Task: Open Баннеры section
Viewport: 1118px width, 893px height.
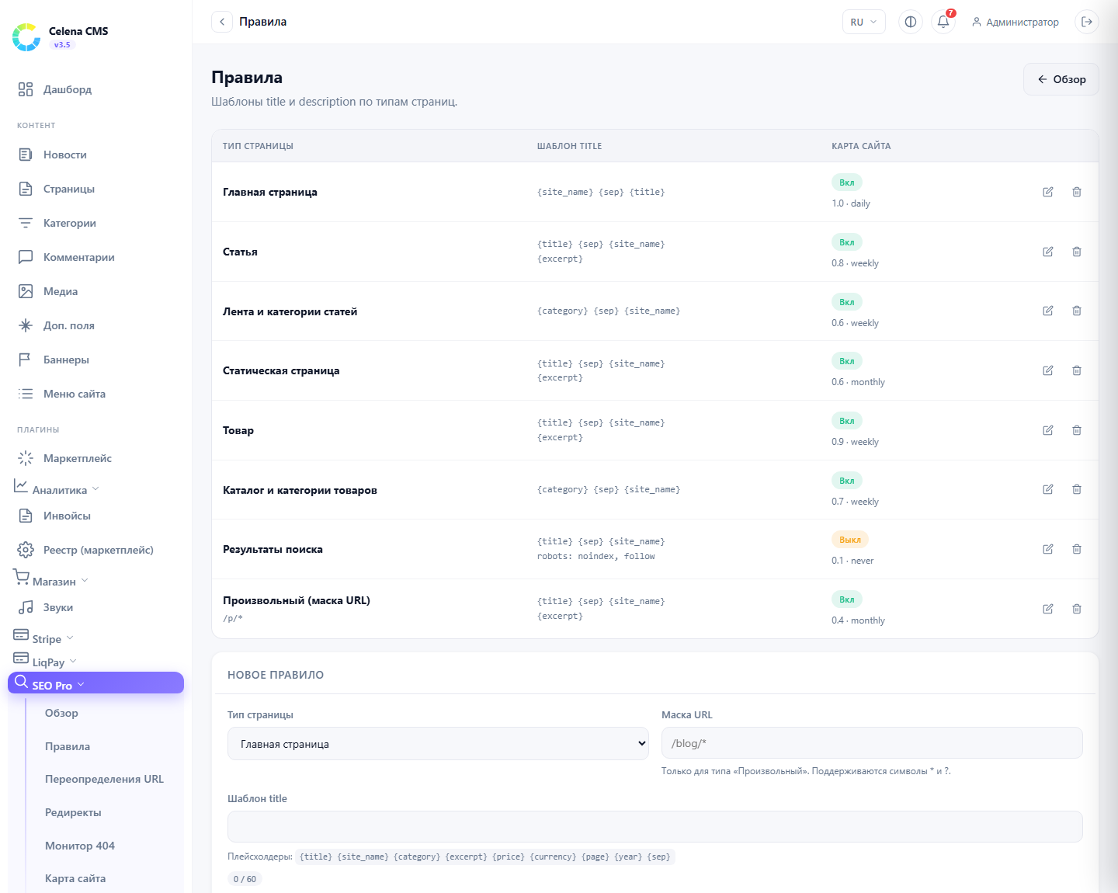Action: (x=96, y=360)
